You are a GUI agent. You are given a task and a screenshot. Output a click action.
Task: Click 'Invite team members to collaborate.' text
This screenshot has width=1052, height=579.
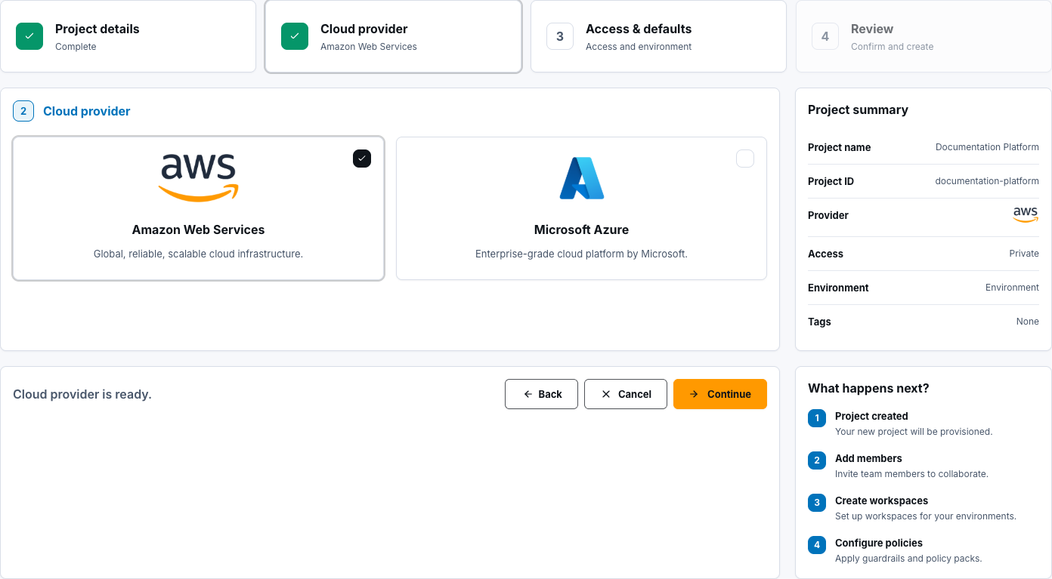[x=911, y=474]
